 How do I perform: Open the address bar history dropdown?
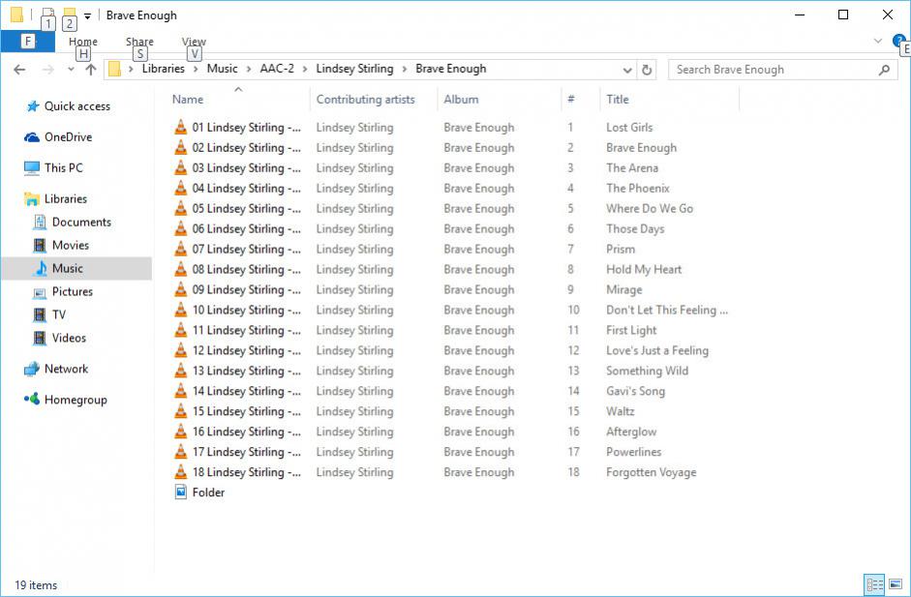[x=627, y=70]
